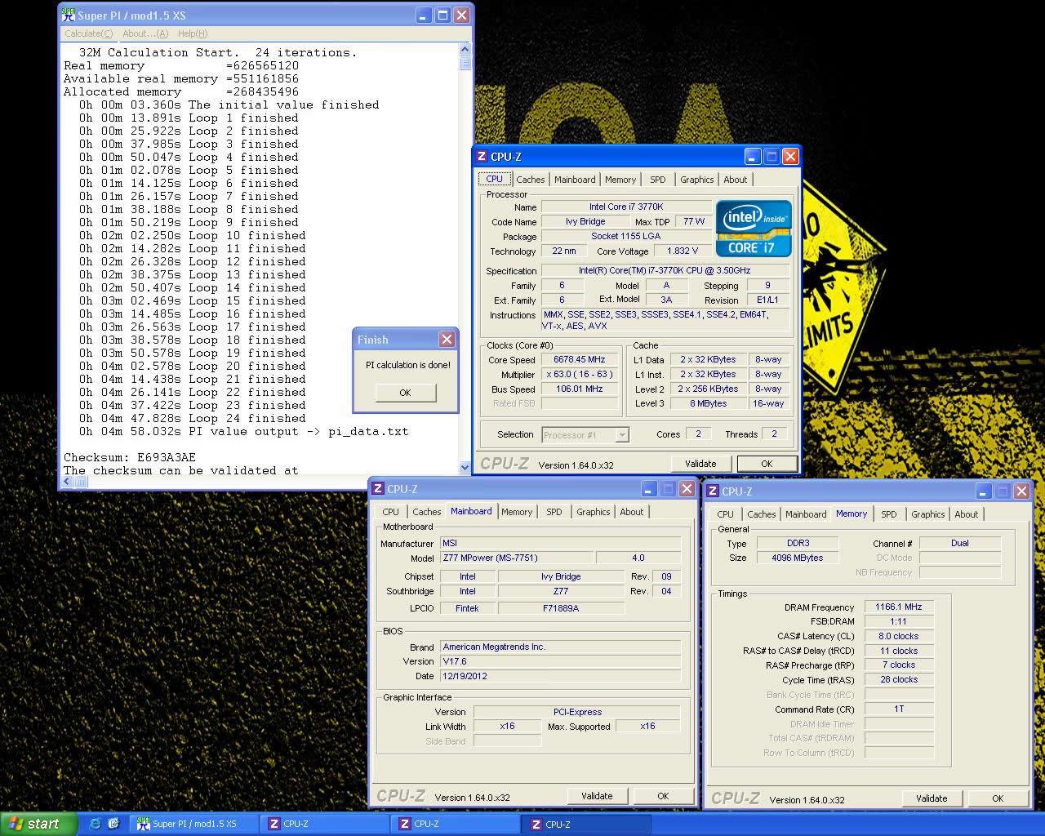The width and height of the screenshot is (1045, 836).
Task: Click Validate in Memory CPU-Z window
Action: click(932, 798)
